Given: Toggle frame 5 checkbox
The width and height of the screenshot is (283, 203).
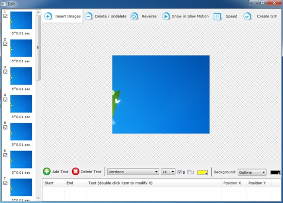Looking at the screenshot, I should 6,127.
